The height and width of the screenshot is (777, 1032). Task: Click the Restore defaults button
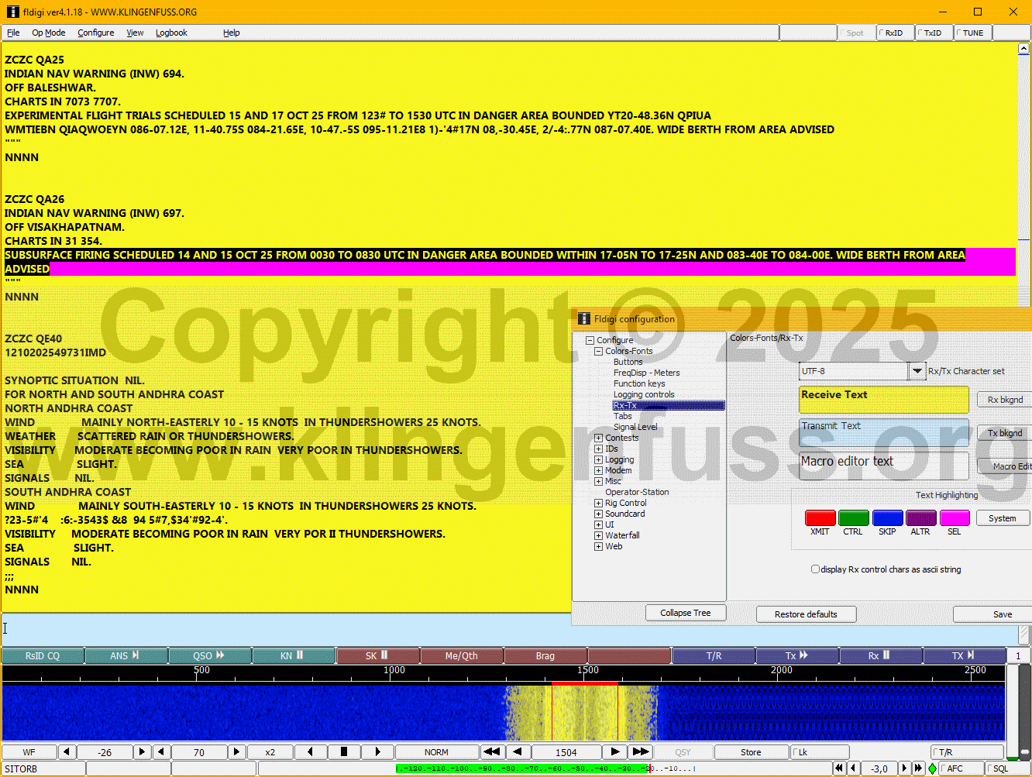806,614
